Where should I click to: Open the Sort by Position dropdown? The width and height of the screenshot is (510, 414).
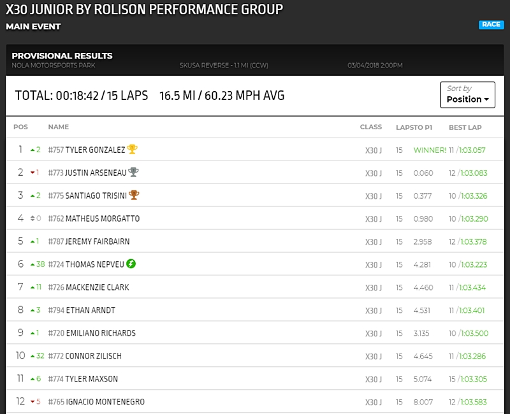(x=467, y=95)
